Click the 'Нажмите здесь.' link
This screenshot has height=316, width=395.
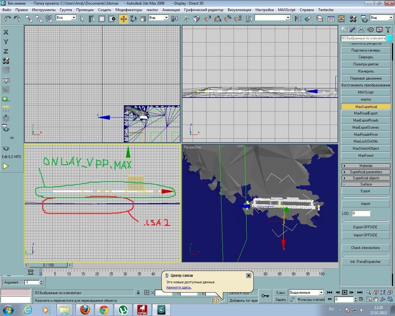(x=179, y=287)
